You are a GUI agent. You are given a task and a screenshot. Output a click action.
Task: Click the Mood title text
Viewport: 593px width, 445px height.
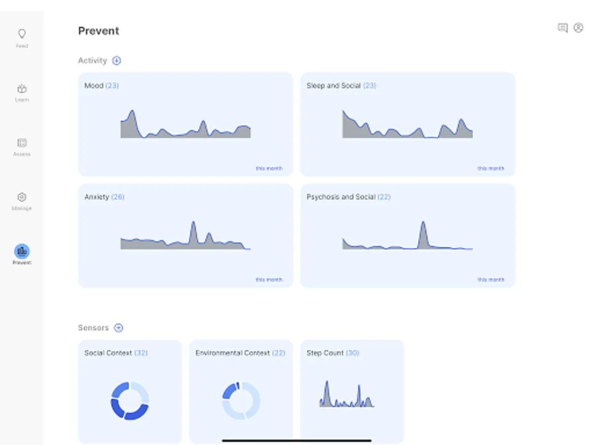[x=94, y=86]
